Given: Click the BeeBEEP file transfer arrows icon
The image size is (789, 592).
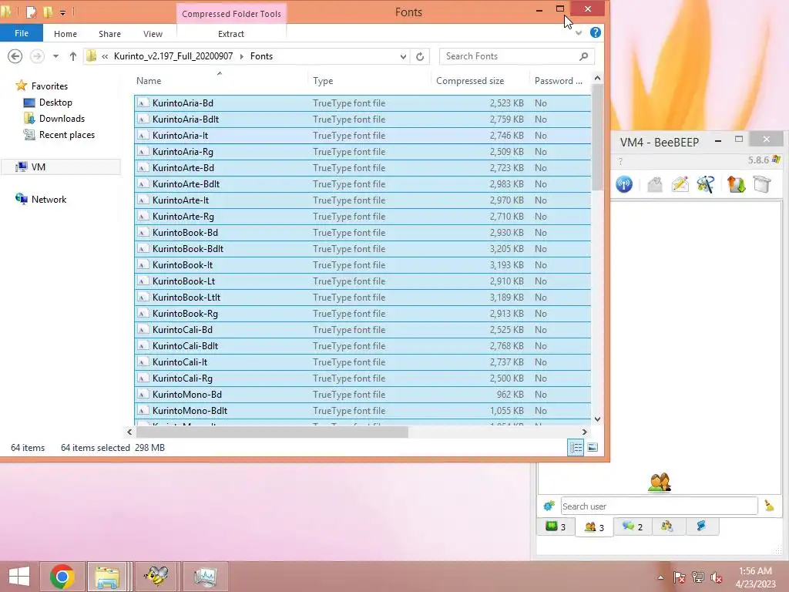Looking at the screenshot, I should (736, 184).
